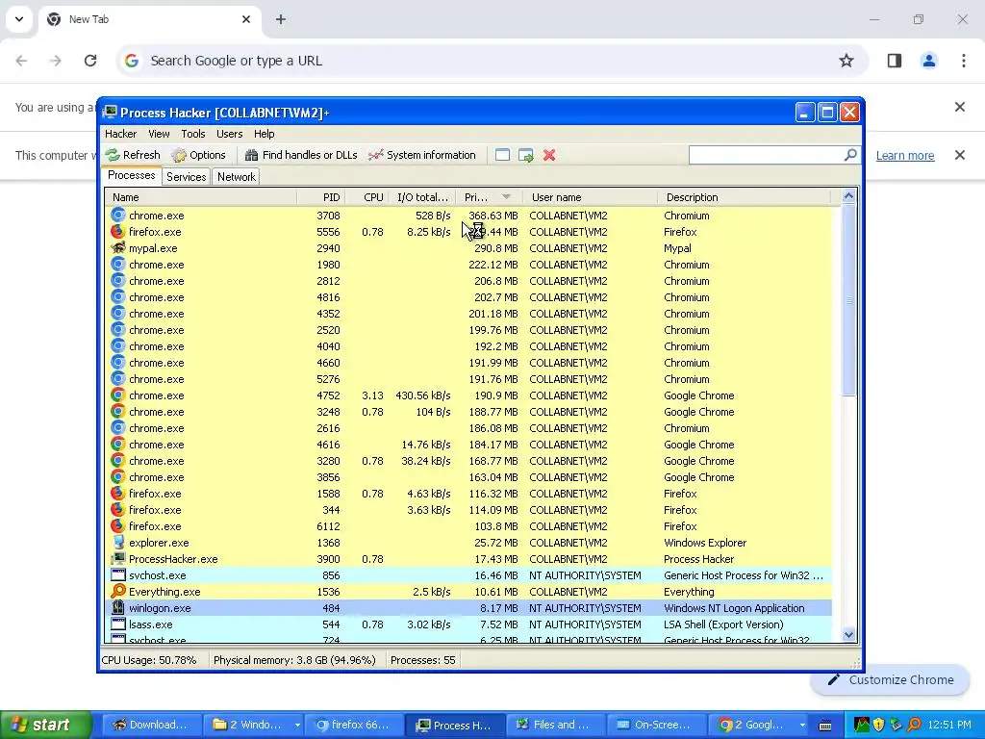Click Processes: 55 status entry

tap(423, 660)
